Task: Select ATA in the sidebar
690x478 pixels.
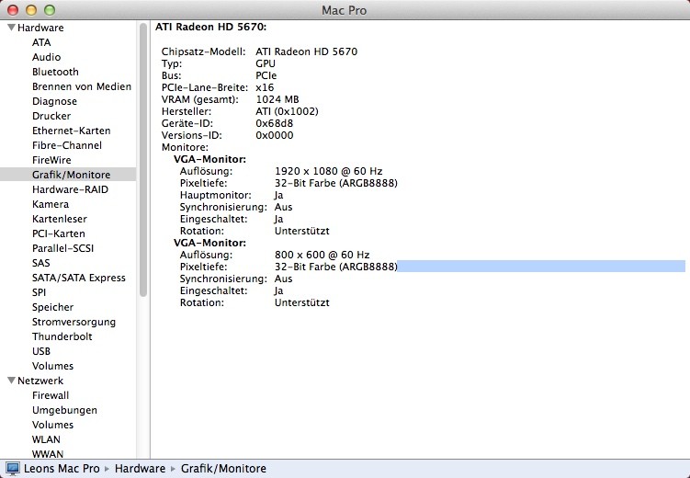Action: [41, 42]
